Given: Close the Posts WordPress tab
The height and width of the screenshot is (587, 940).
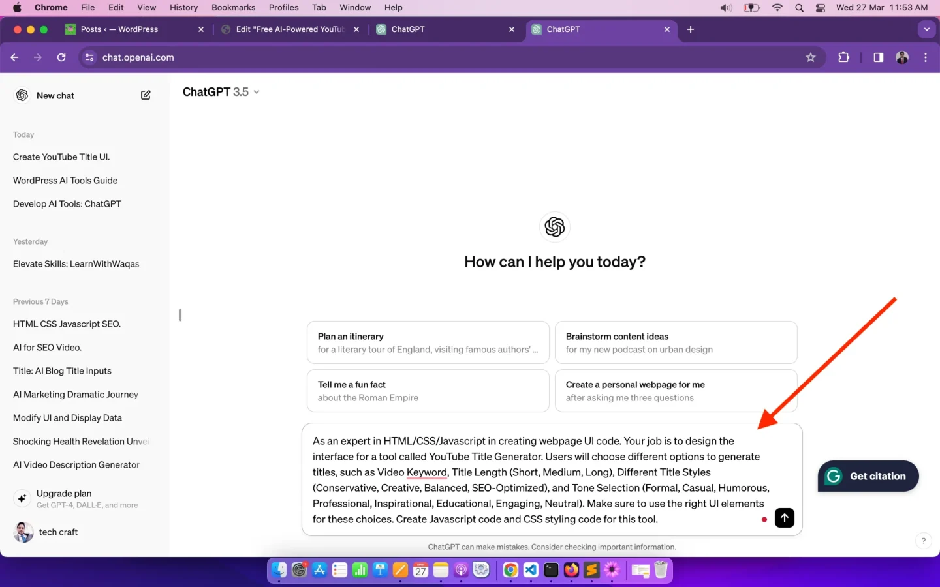Looking at the screenshot, I should point(201,29).
